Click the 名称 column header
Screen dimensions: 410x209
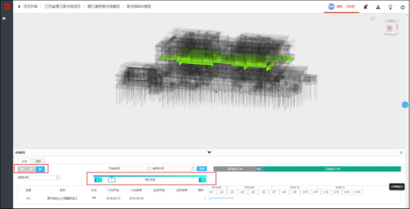click(63, 190)
